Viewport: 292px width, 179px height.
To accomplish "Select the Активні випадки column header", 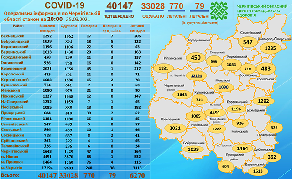I will 137,28.
